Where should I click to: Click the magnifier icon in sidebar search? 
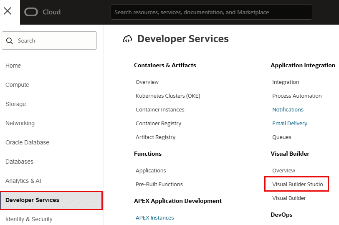[x=9, y=40]
